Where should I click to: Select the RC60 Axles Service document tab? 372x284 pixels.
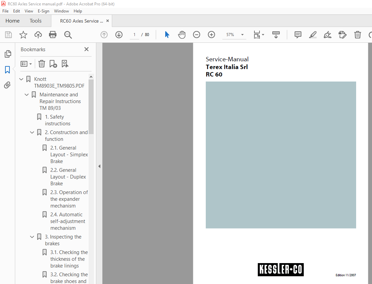81,21
